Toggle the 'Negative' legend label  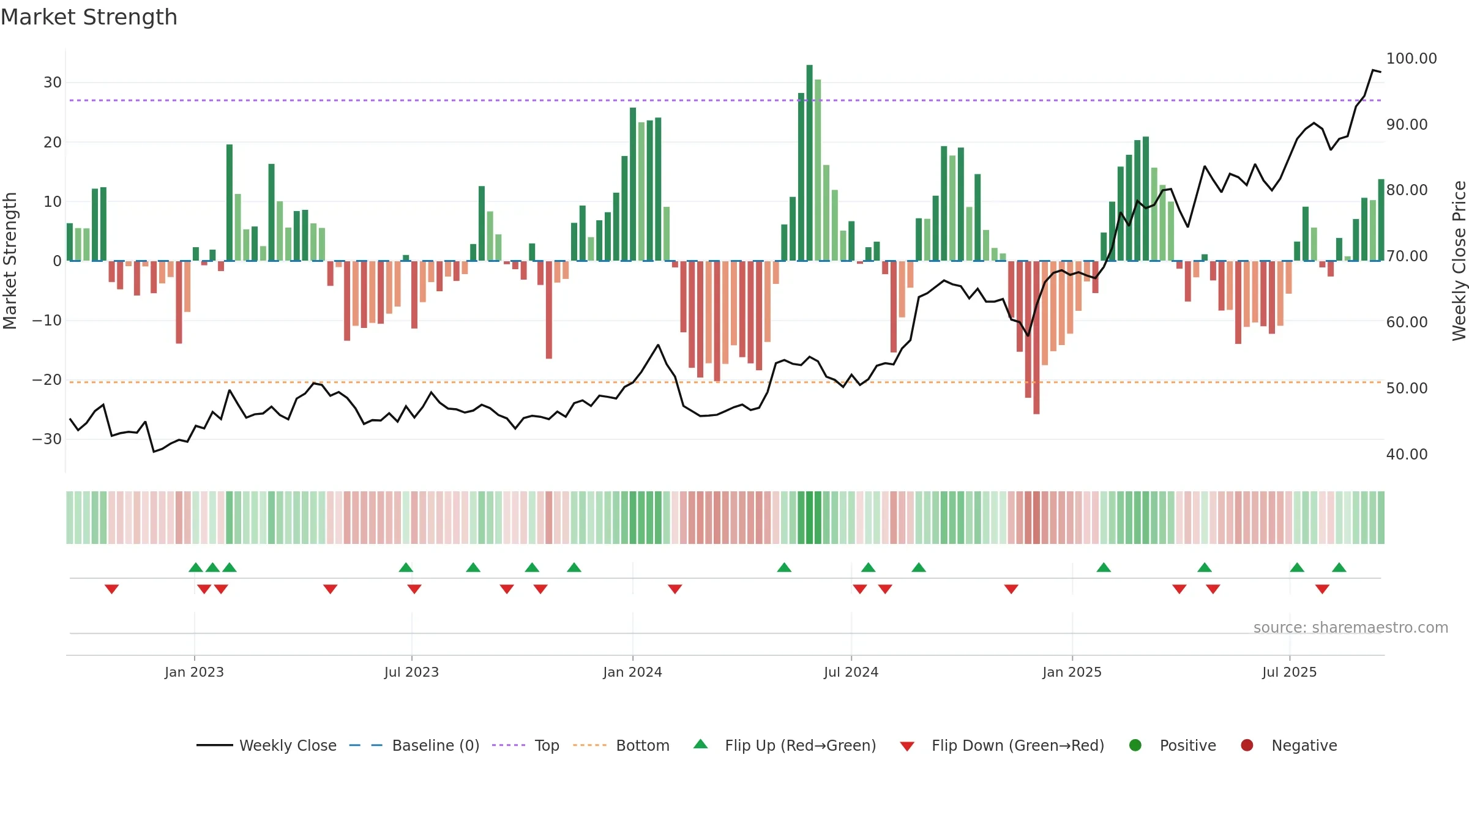tap(1304, 745)
